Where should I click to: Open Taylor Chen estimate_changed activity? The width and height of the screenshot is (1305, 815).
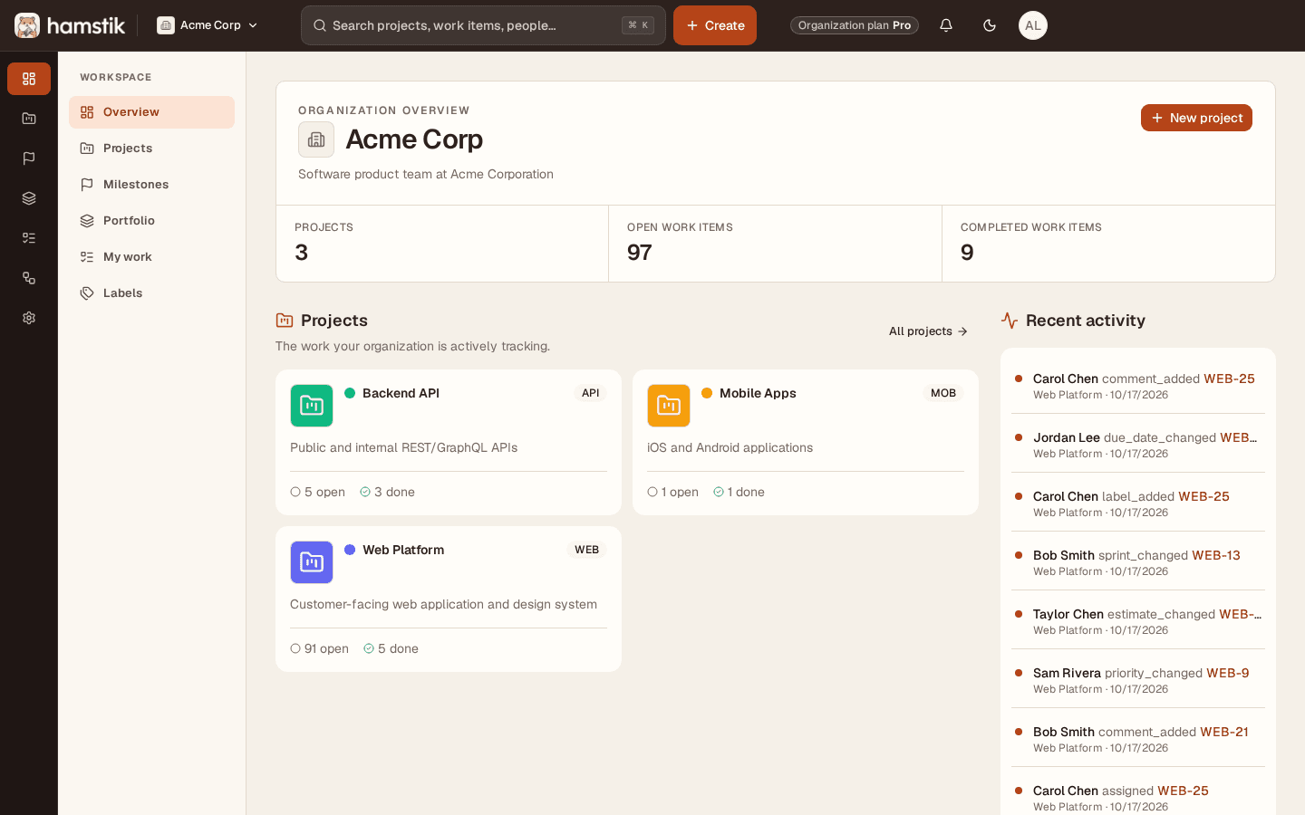tap(1138, 621)
